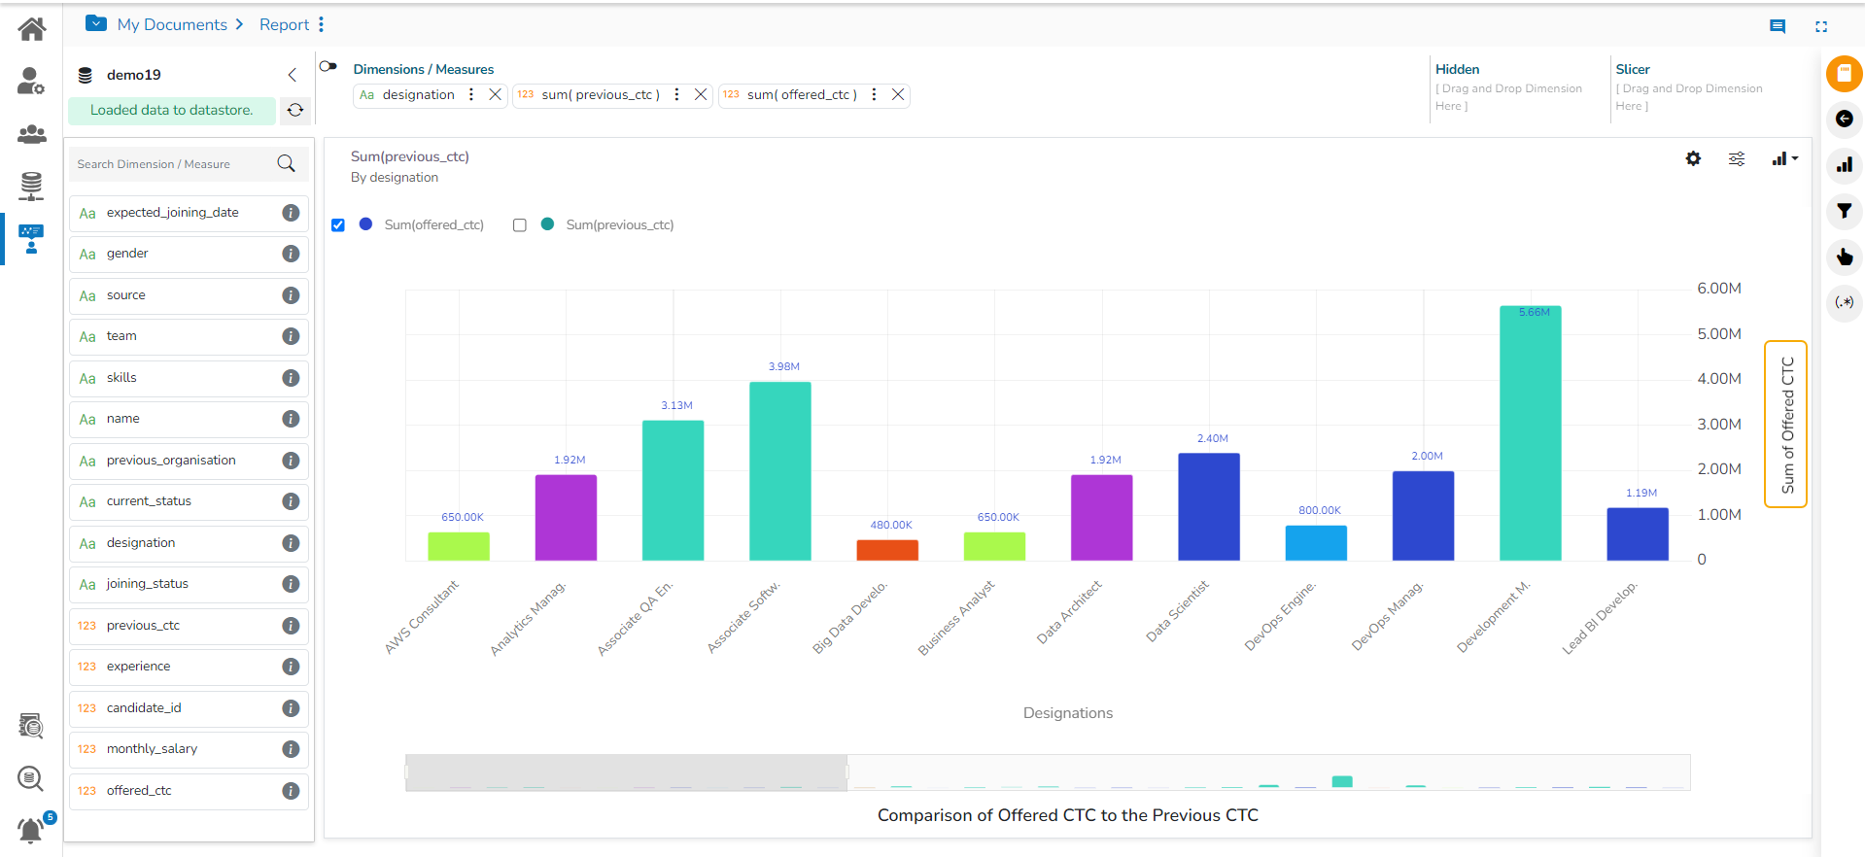Screen dimensions: 1865x857
Task: Click the home icon in sidebar
Action: [31, 29]
